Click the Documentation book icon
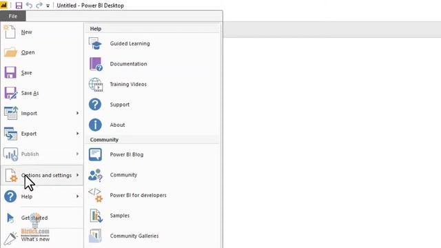The width and height of the screenshot is (441, 248). click(x=96, y=64)
